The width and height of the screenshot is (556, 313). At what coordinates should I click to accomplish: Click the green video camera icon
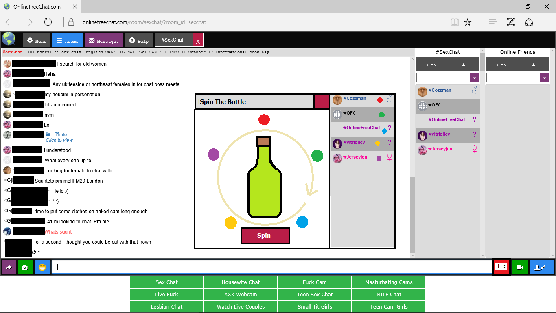tap(519, 267)
